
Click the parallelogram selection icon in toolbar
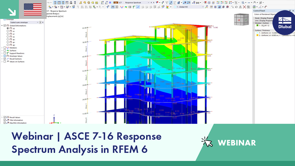point(81,3)
